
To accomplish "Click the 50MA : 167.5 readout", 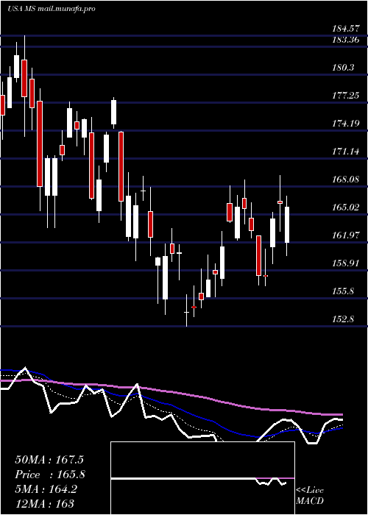I will 49,460.
